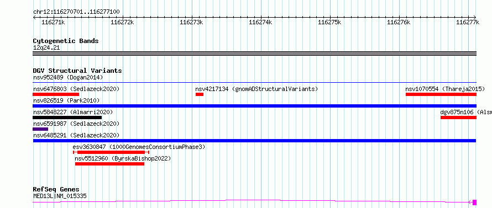Screen dimensions: 492x208
Task: Click the Cytogenetic Bands track title
Action: 66,41
